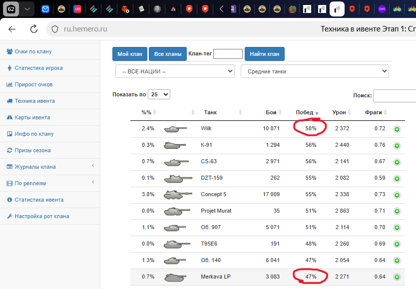
Task: Open Техника ивента sidebar item
Action: [x=34, y=101]
